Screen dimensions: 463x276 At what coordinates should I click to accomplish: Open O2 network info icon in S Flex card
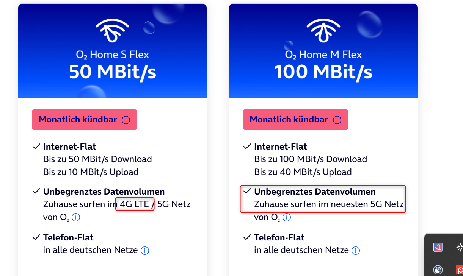tap(76, 217)
